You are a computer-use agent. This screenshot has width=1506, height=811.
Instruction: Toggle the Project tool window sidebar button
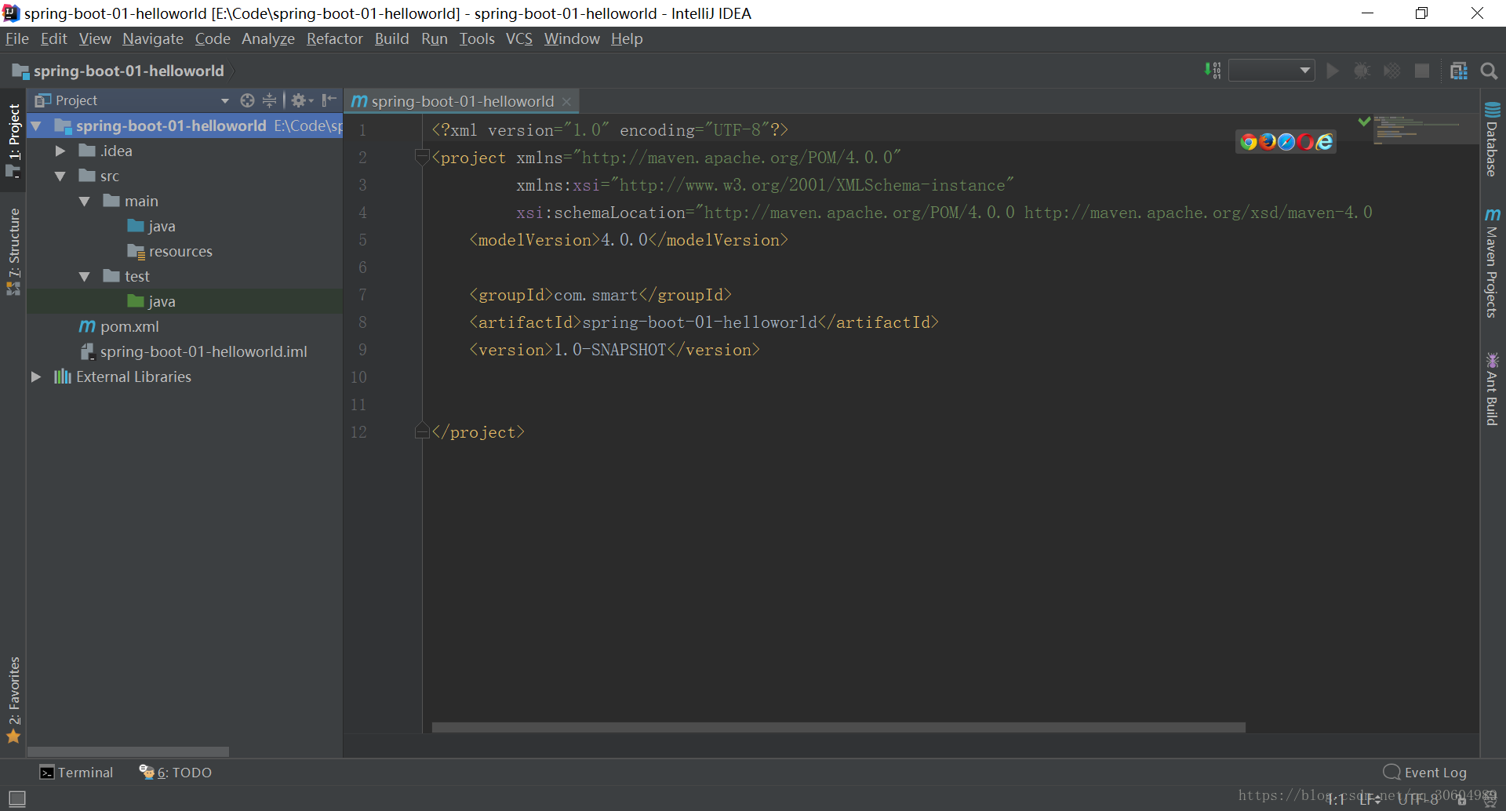tap(13, 140)
